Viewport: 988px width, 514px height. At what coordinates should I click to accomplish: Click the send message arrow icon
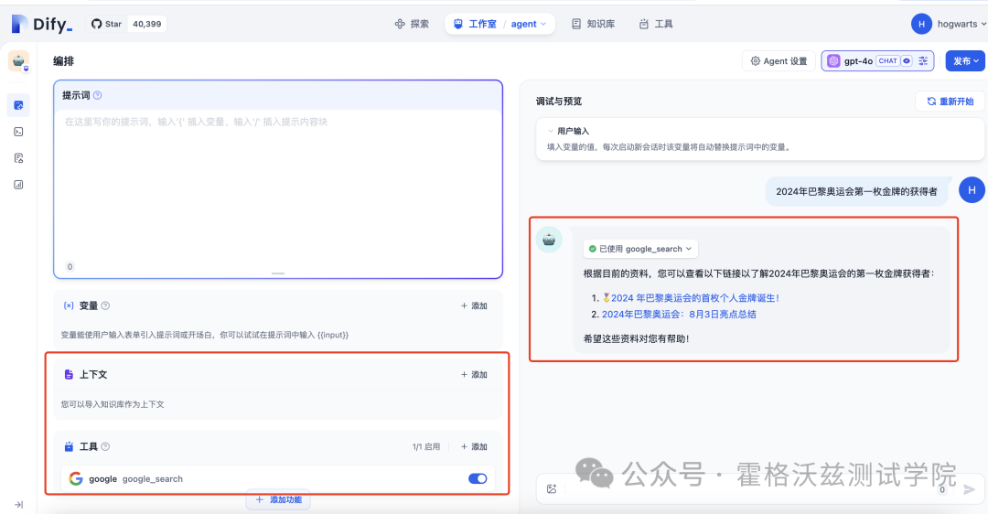pyautogui.click(x=969, y=489)
